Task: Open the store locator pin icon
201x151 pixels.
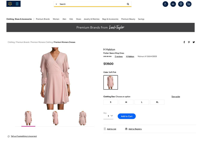Action: tap(181, 4)
